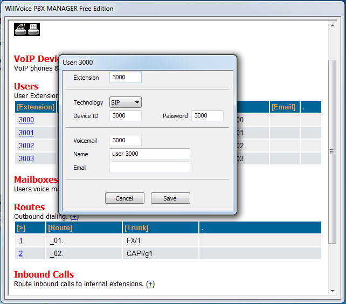
Task: Click the Outbound dialing plus link
Action: [x=74, y=217]
